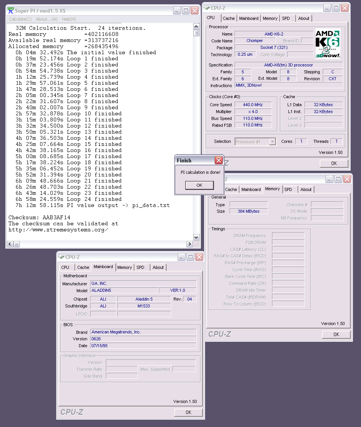Minimize the CPU-Z Mainboard window
Screen dimensions: 361x427
tap(182, 257)
